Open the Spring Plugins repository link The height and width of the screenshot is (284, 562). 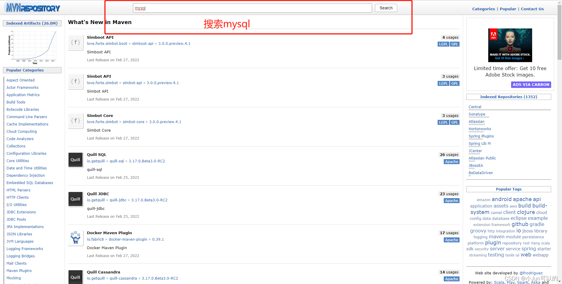[481, 136]
